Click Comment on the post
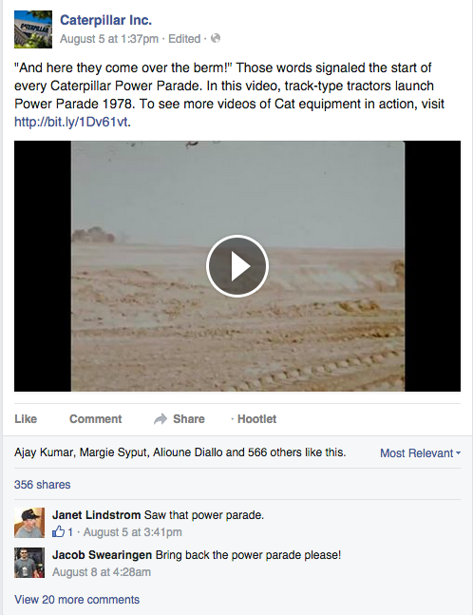Viewport: 473px width, 615px height. 96,419
